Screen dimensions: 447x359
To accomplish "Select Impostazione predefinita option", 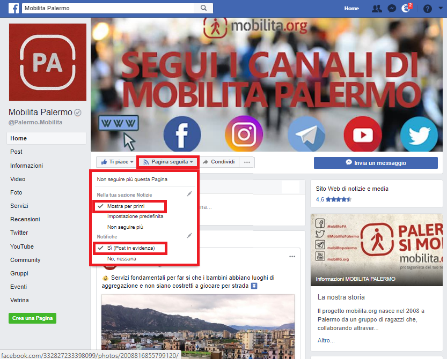I will point(135,216).
